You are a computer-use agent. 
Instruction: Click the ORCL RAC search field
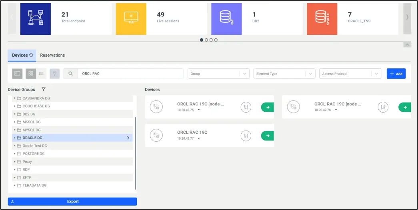coord(131,74)
